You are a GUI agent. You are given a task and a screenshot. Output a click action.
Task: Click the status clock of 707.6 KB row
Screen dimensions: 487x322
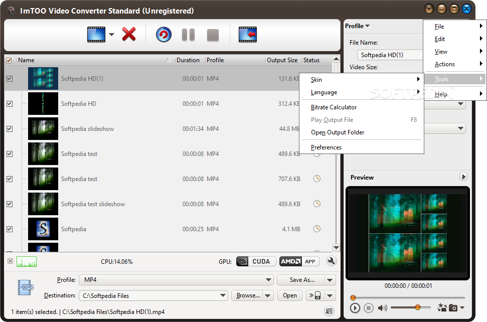click(x=317, y=179)
